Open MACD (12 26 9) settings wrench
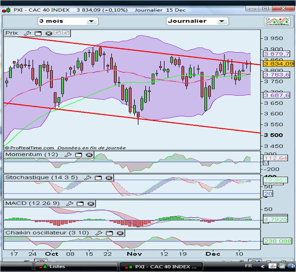 coord(69,203)
